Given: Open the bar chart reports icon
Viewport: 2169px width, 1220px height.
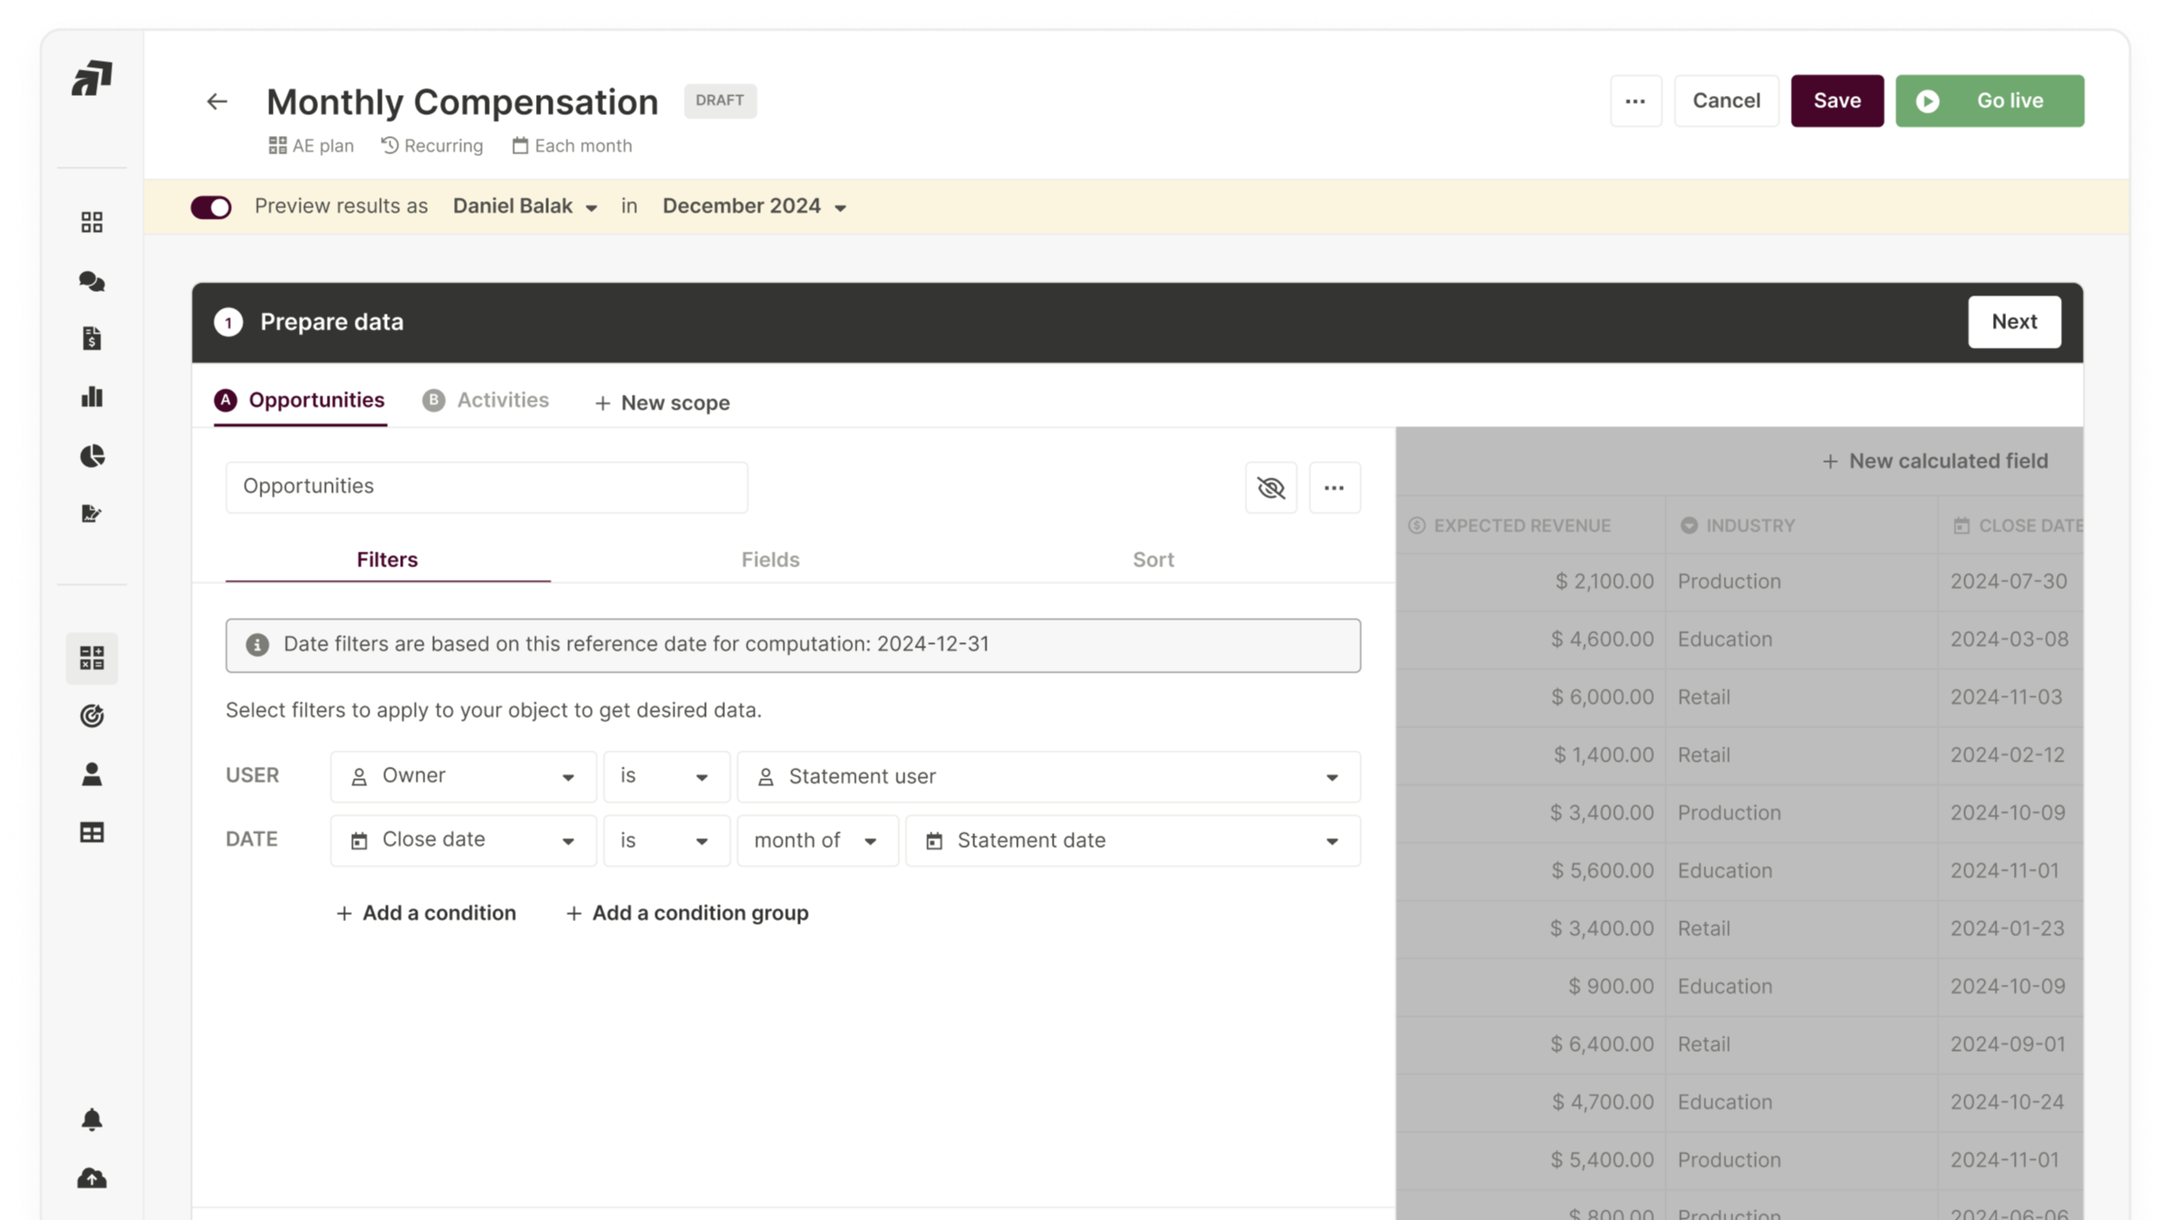Looking at the screenshot, I should pos(93,396).
